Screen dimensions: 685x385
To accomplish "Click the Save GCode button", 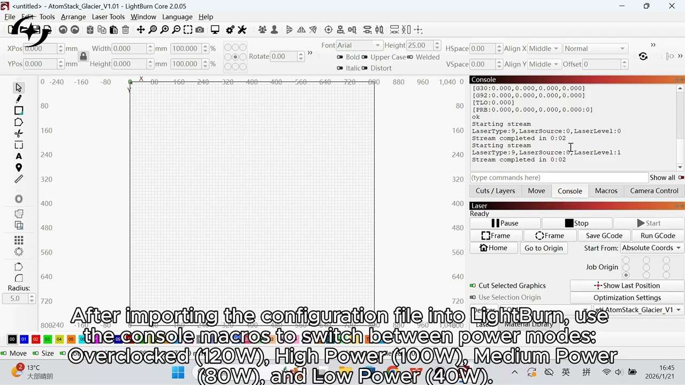I will (x=604, y=236).
